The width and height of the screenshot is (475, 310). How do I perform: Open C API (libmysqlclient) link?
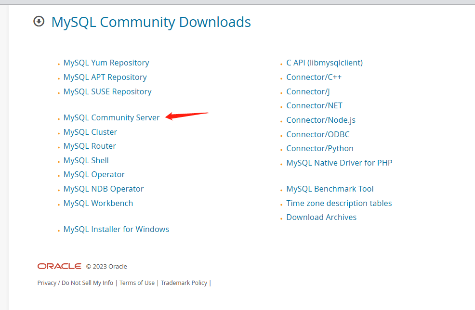(324, 63)
